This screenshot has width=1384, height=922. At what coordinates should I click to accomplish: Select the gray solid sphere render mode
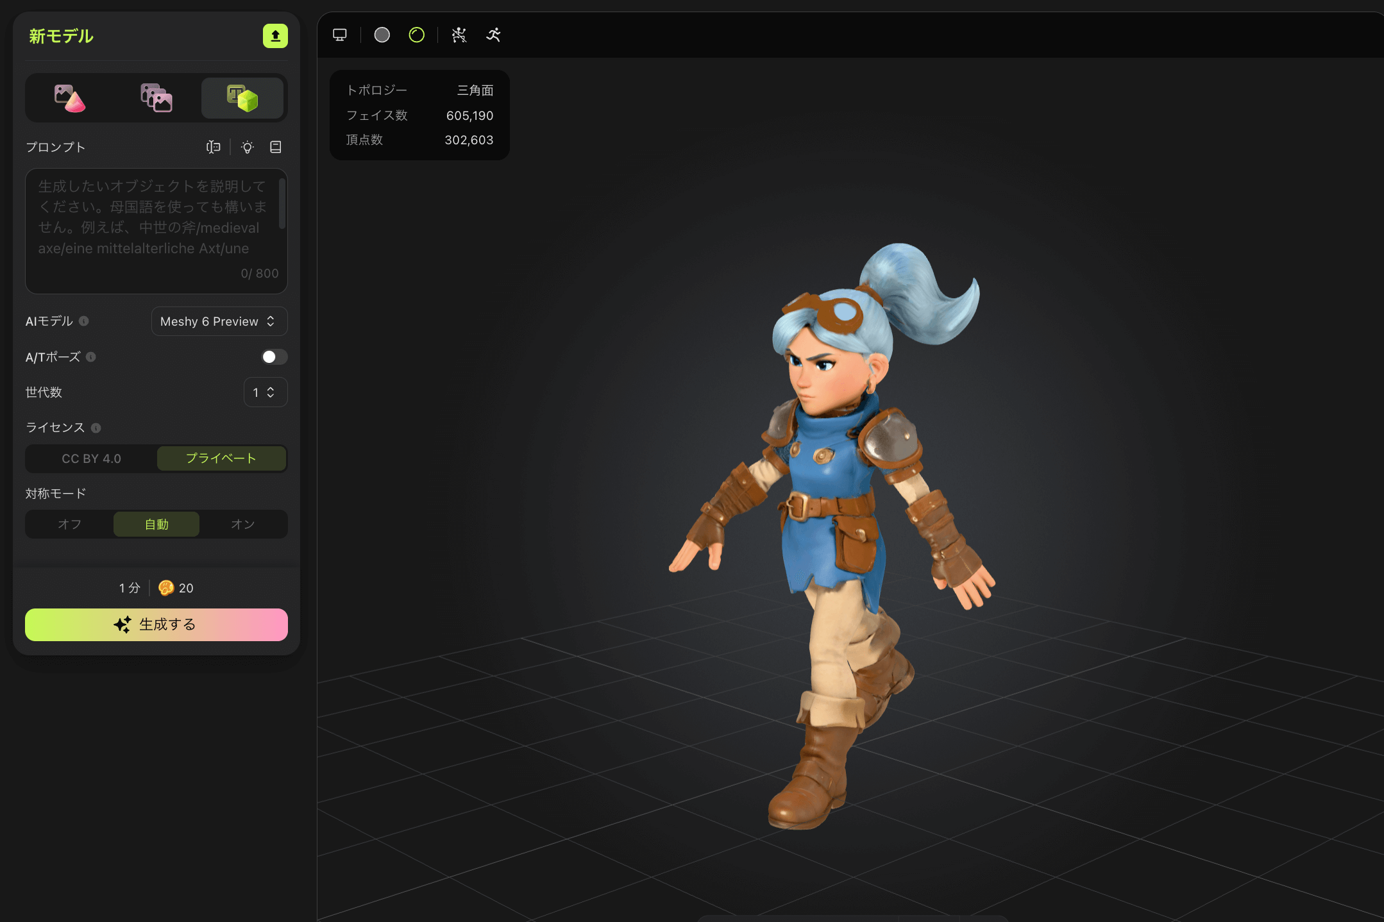point(382,35)
